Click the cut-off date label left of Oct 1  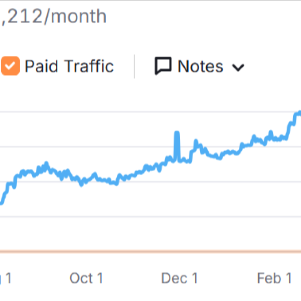tap(6, 279)
